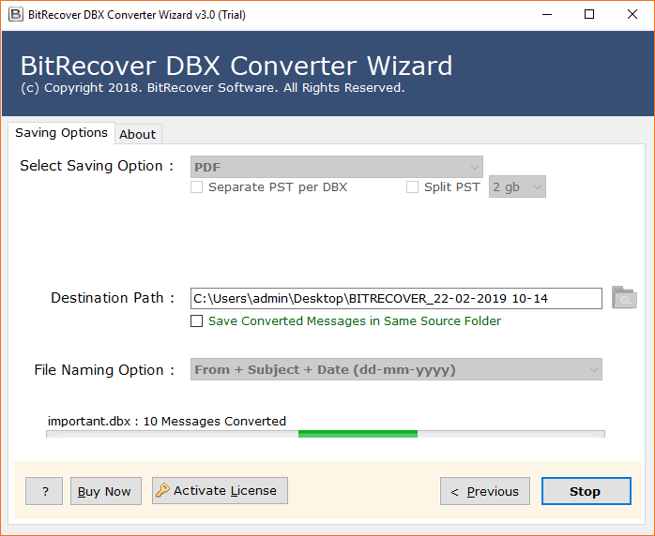This screenshot has height=536, width=655.
Task: Check Save Converted Messages in Same Source Folder
Action: pyautogui.click(x=196, y=321)
